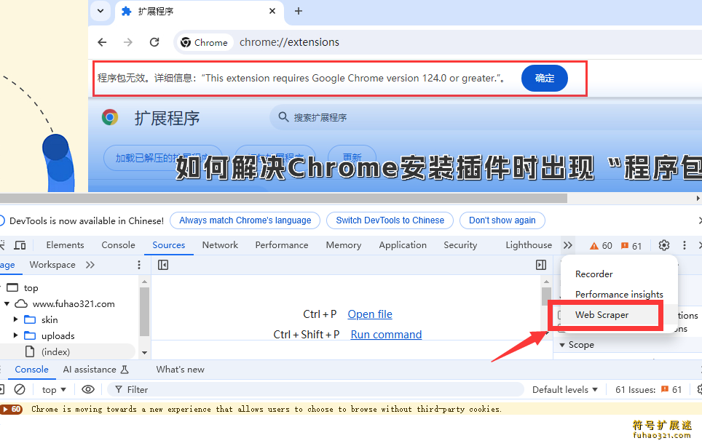Select the top frame tree item
The height and width of the screenshot is (446, 702).
click(31, 288)
